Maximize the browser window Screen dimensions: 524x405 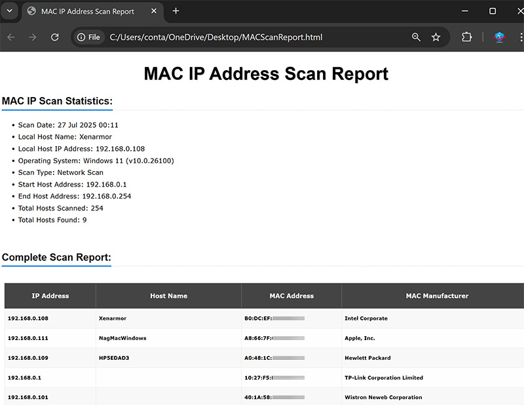point(493,11)
